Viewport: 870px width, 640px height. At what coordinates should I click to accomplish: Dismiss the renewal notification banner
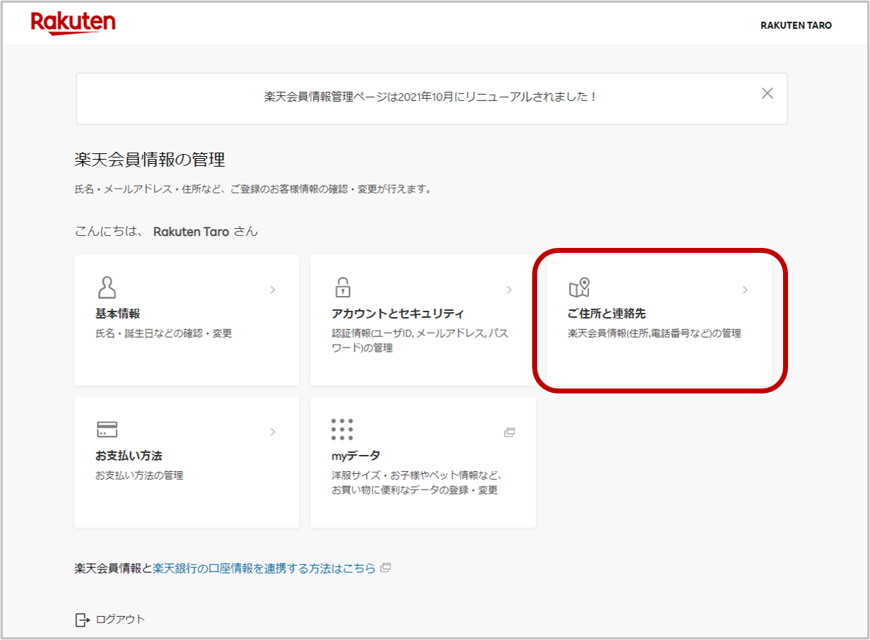tap(768, 93)
